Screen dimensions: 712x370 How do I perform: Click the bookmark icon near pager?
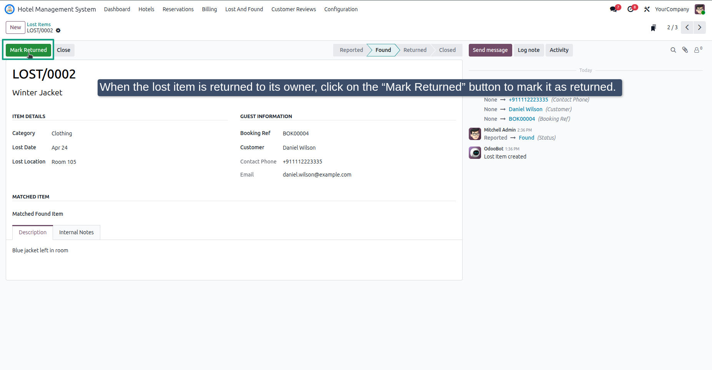[653, 28]
